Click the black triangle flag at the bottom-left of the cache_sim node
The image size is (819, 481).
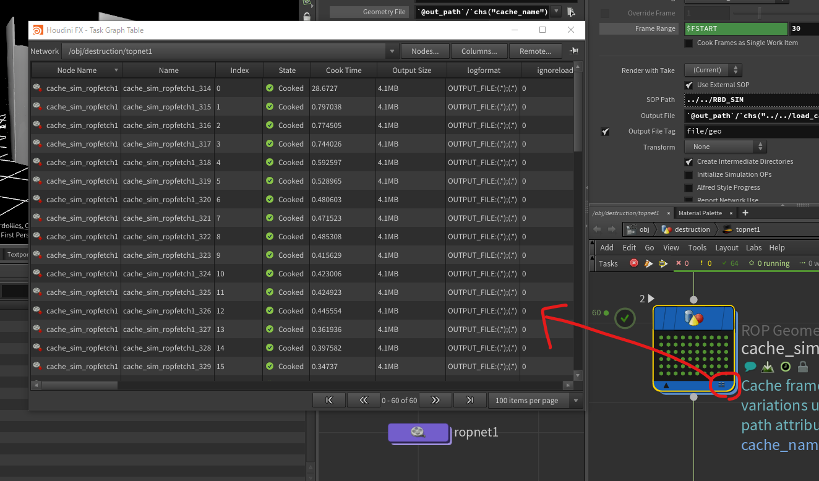tap(666, 386)
